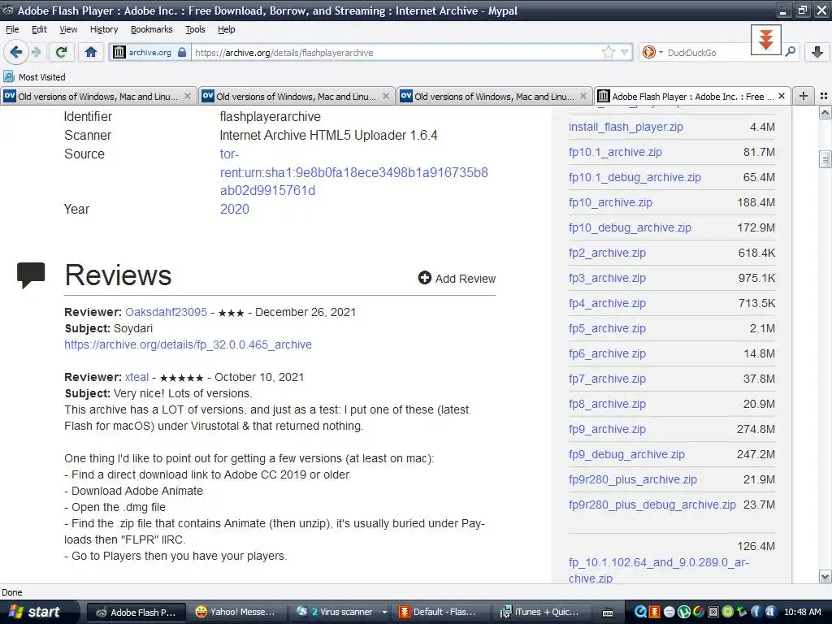The image size is (832, 624).
Task: Switch to the first Old versions of Windows tab
Action: [97, 96]
